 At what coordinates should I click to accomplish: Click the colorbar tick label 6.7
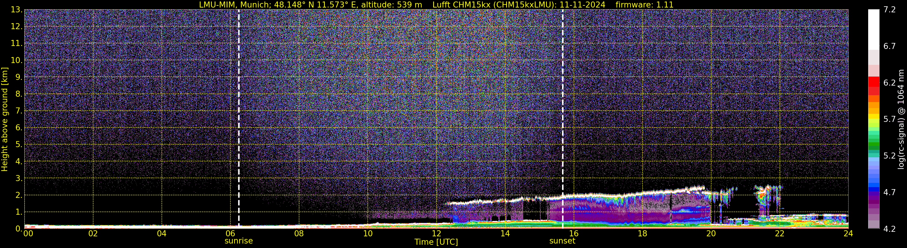click(x=890, y=46)
